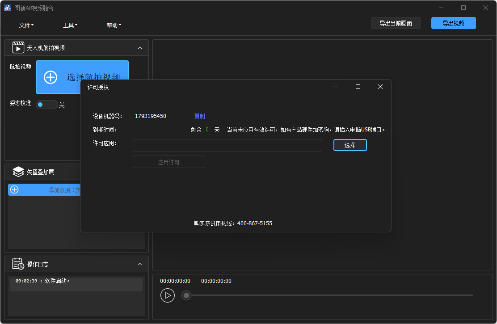Open the 帮助 dropdown menu

114,25
